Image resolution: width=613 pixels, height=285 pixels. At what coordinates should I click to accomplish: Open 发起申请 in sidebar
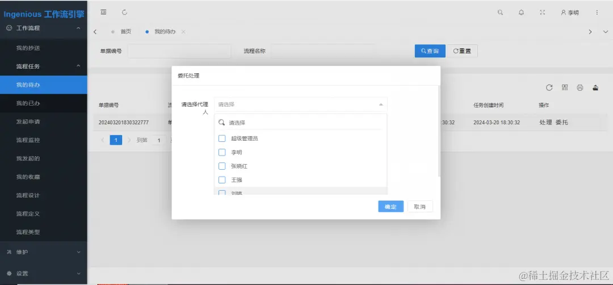tap(43, 121)
